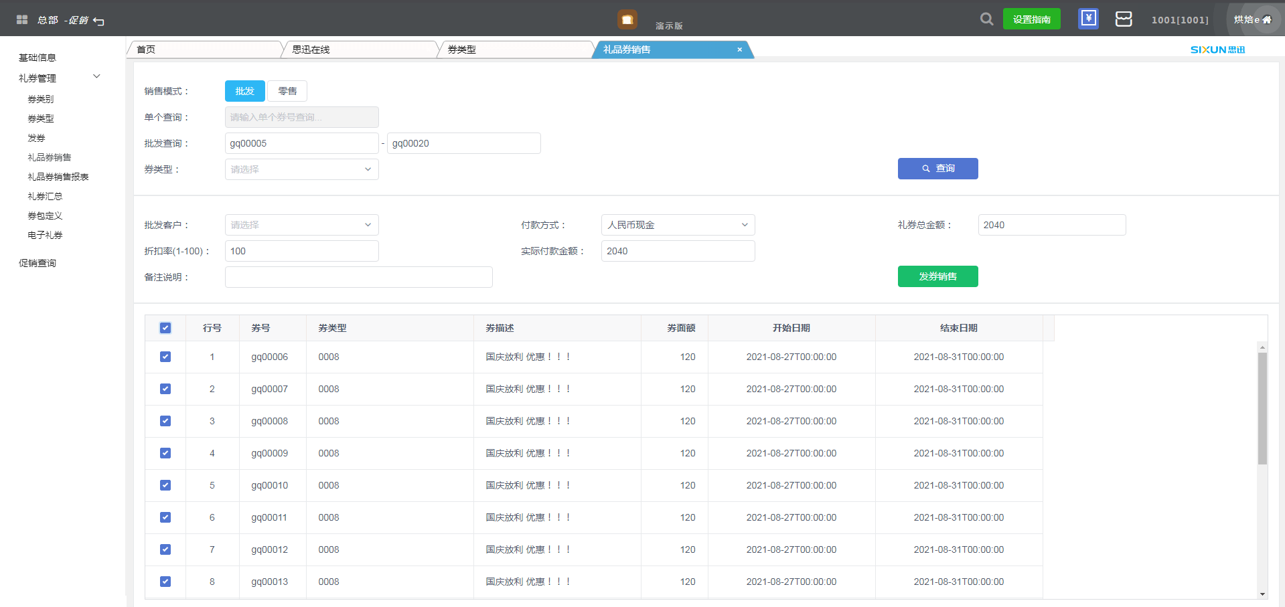This screenshot has width=1285, height=607.
Task: Click the back arrow next to 促销
Action: (x=98, y=21)
